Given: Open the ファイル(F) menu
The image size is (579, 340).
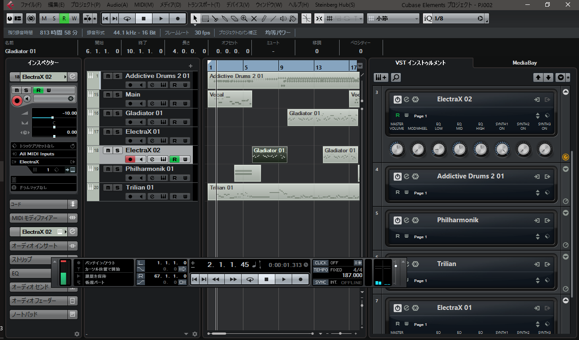Looking at the screenshot, I should [31, 4].
